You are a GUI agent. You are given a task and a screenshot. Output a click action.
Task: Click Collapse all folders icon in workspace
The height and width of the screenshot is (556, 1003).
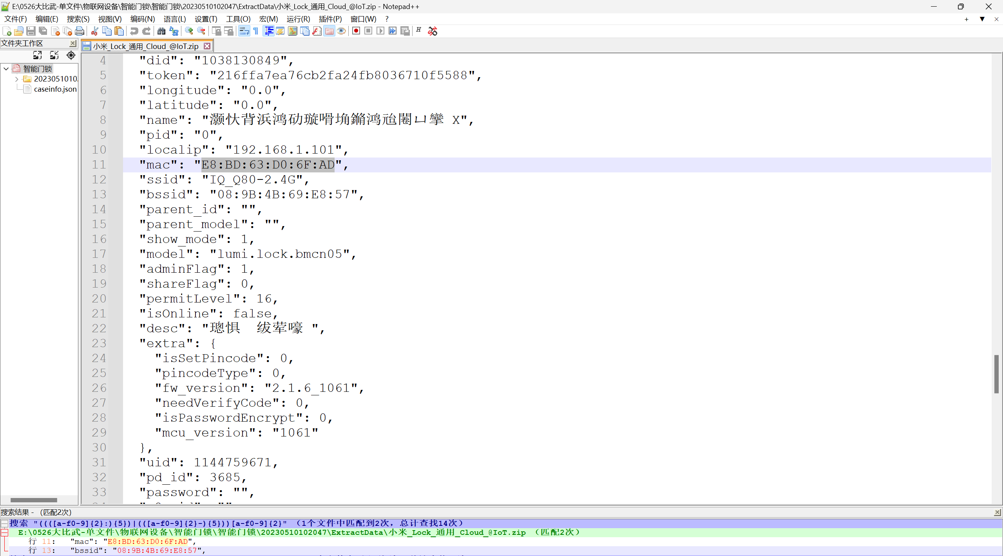coord(54,55)
